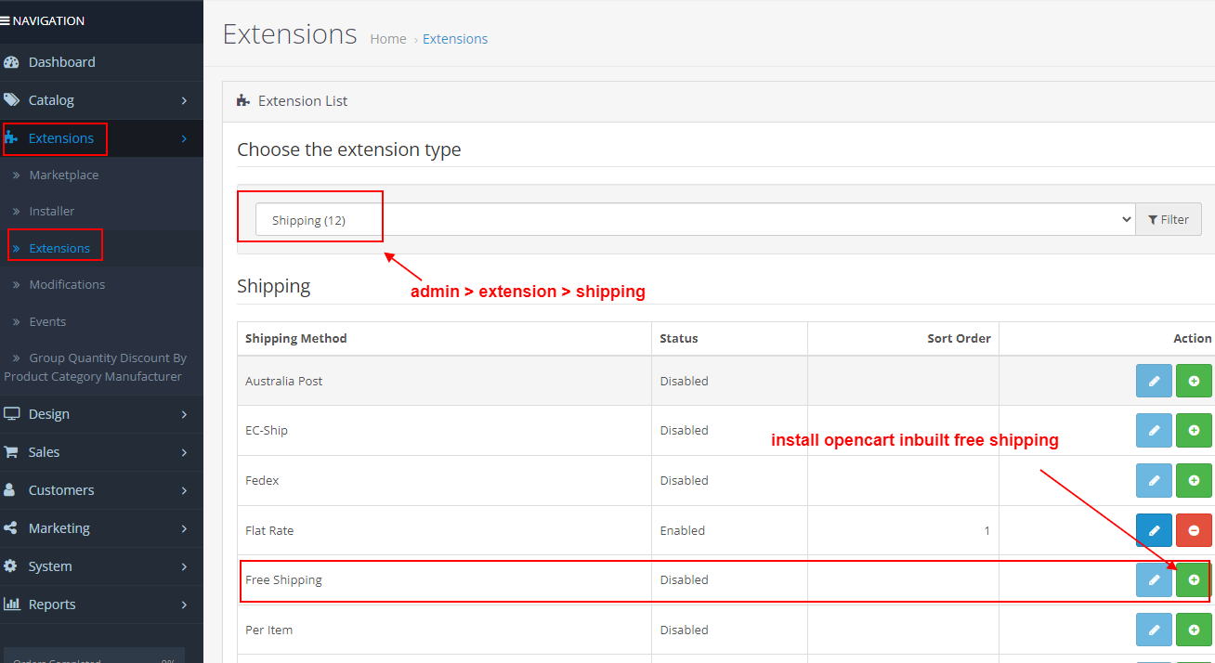Edit the EC-Ship shipping method

(1154, 430)
